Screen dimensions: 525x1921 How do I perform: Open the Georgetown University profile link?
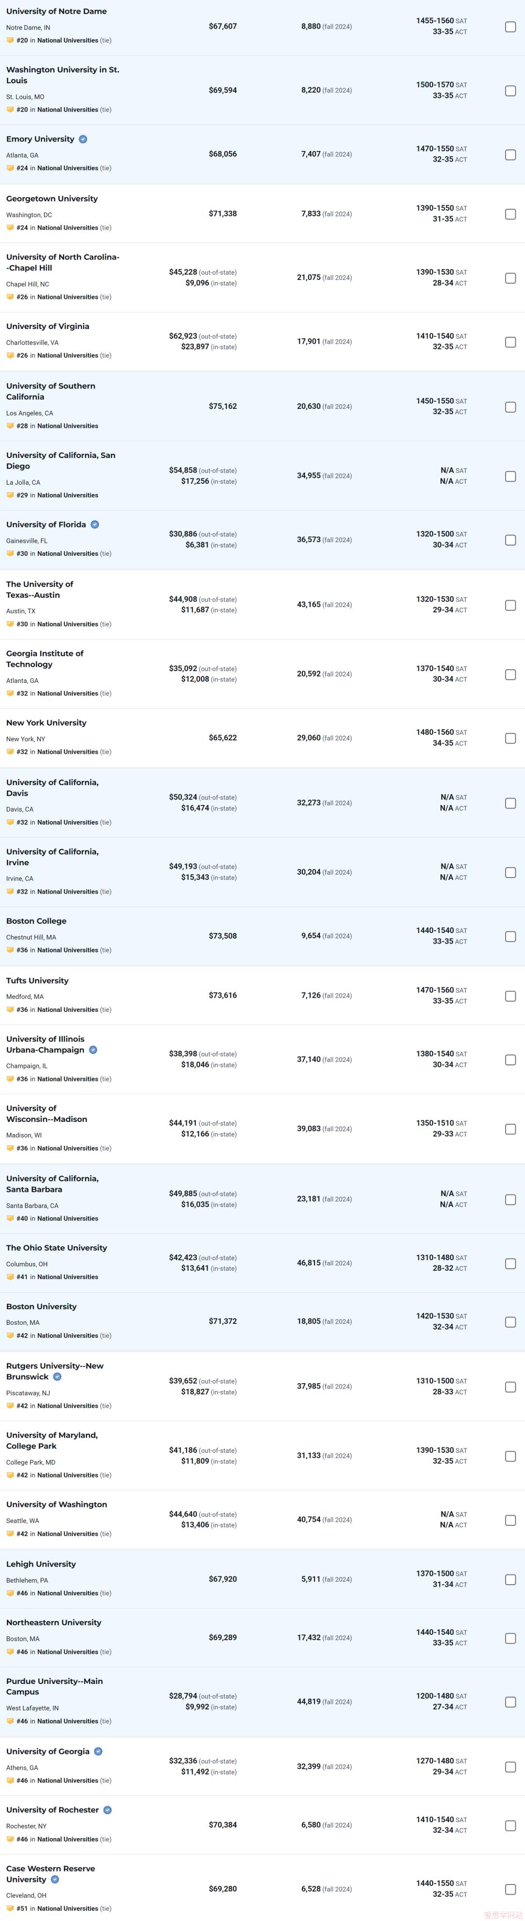tap(52, 199)
